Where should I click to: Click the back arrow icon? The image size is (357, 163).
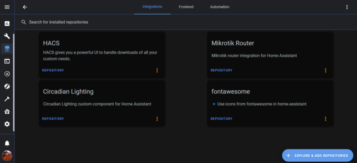[25, 7]
